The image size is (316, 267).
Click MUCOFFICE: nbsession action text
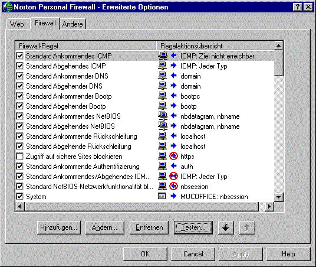pos(214,197)
